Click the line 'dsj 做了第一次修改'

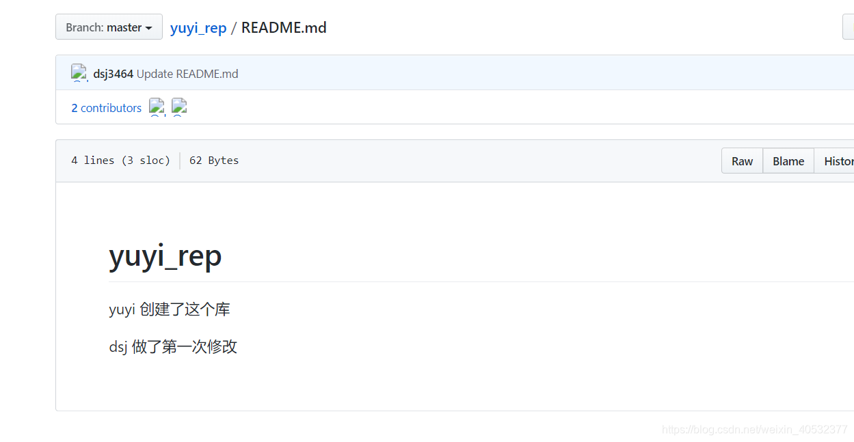(x=173, y=347)
